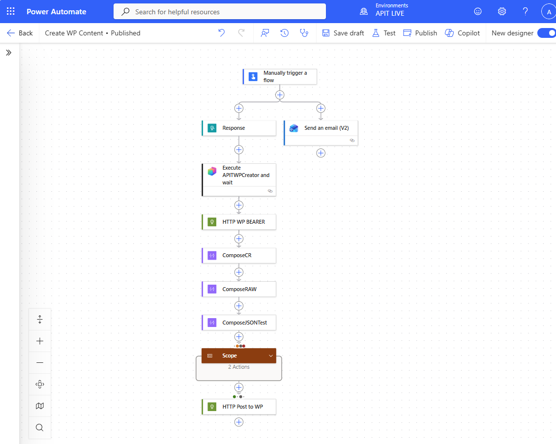This screenshot has width=556, height=444.
Task: Open the help question mark icon
Action: (x=525, y=11)
